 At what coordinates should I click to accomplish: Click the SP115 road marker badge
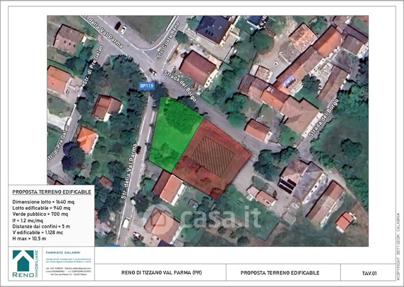pyautogui.click(x=146, y=87)
